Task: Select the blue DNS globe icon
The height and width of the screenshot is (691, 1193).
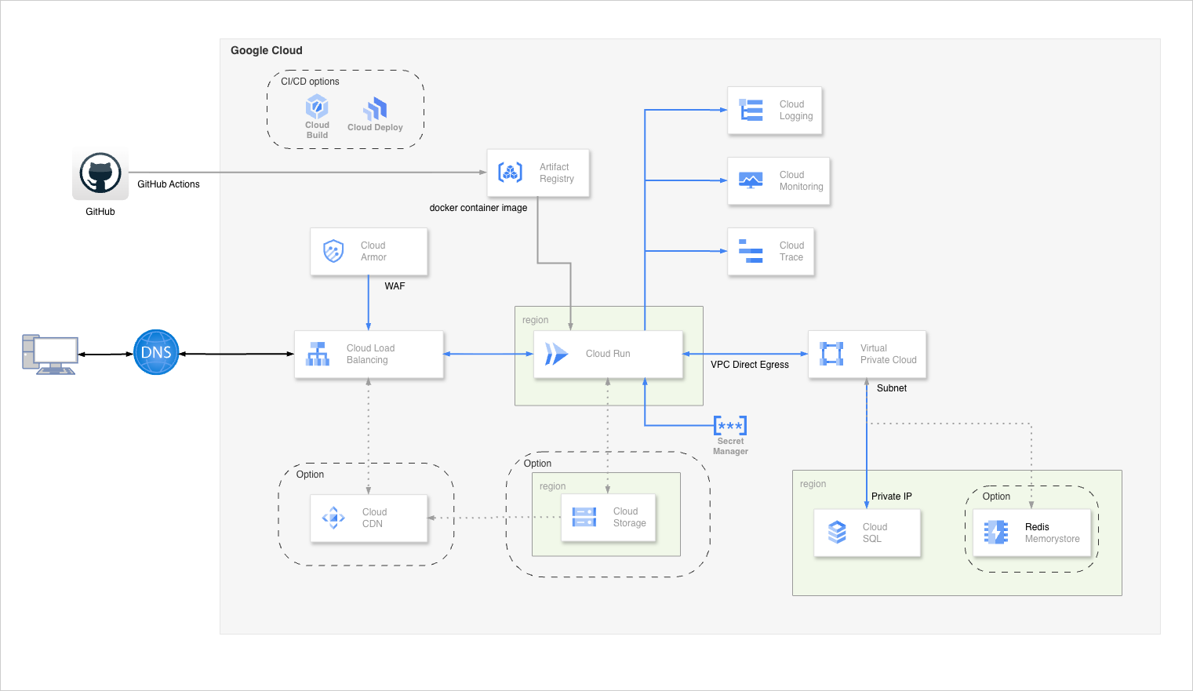Action: point(156,352)
